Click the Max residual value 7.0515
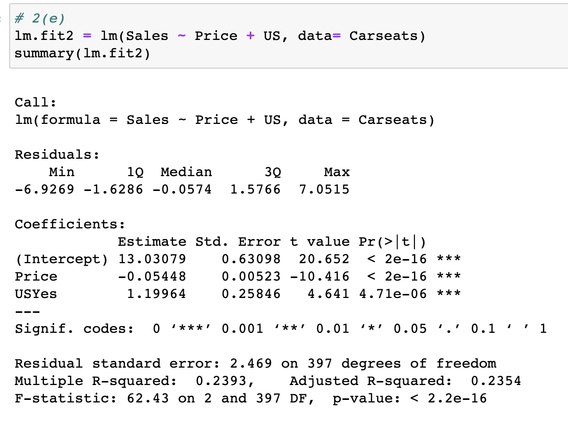 click(323, 189)
